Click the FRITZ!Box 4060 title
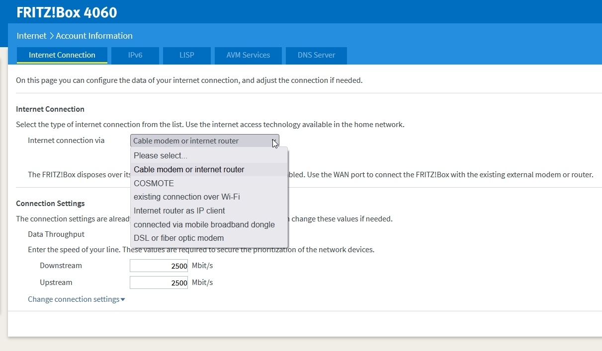The height and width of the screenshot is (351, 602). click(x=67, y=12)
